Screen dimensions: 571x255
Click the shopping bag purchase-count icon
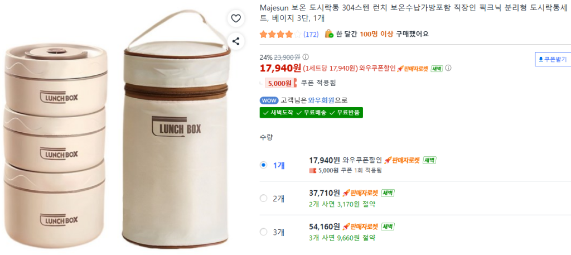329,34
